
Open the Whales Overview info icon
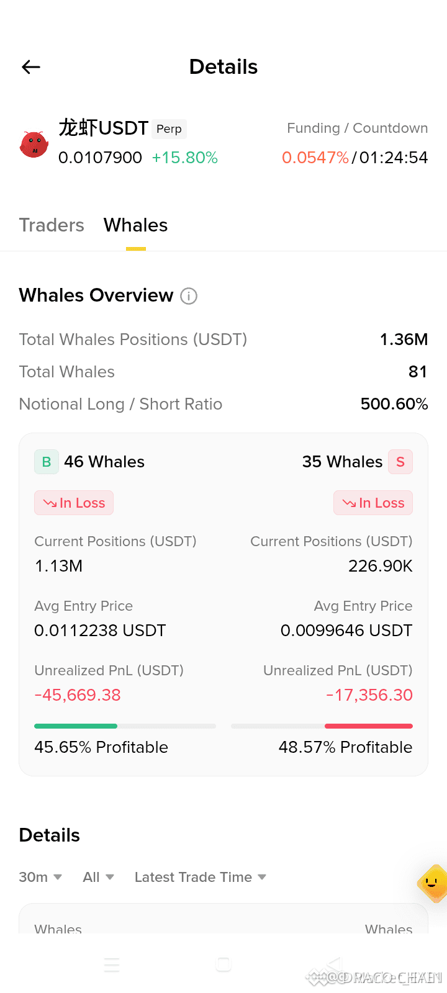point(189,296)
